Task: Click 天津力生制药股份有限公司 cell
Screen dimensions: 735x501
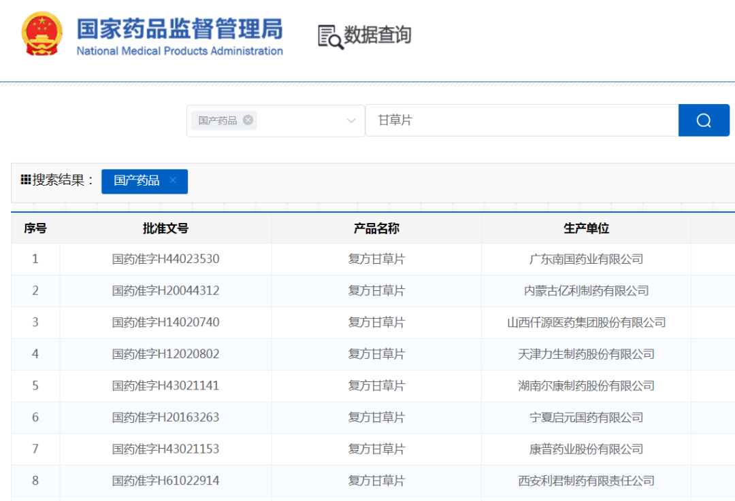Action: point(586,354)
